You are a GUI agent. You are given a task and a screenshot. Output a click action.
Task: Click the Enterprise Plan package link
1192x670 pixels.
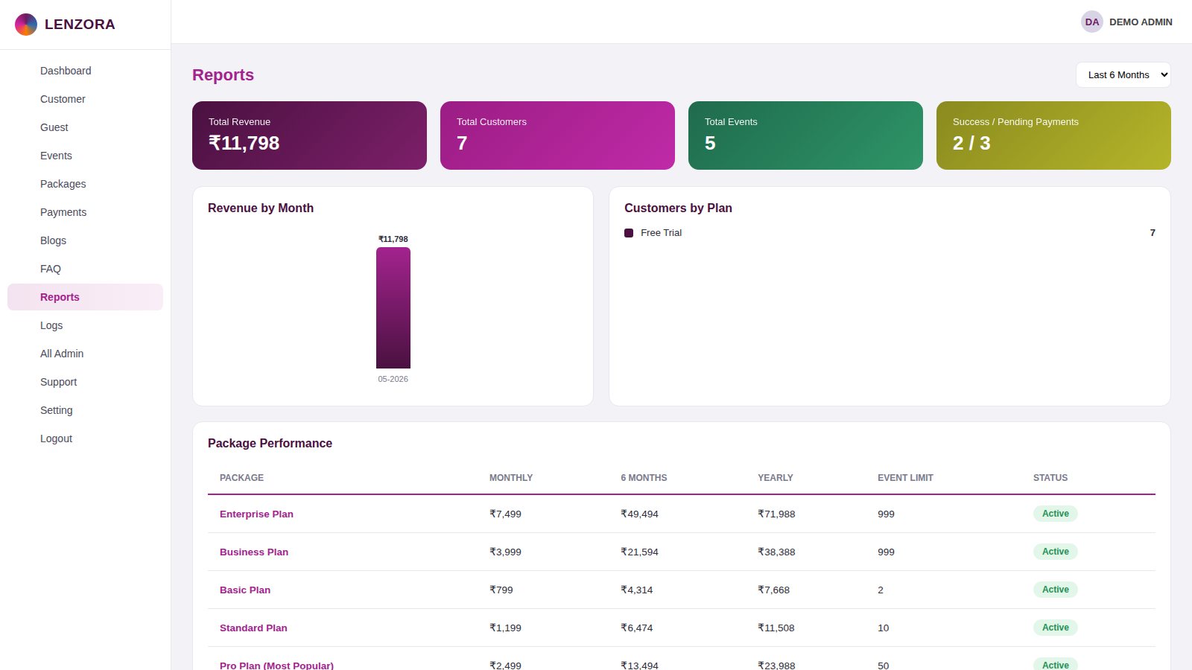256,514
